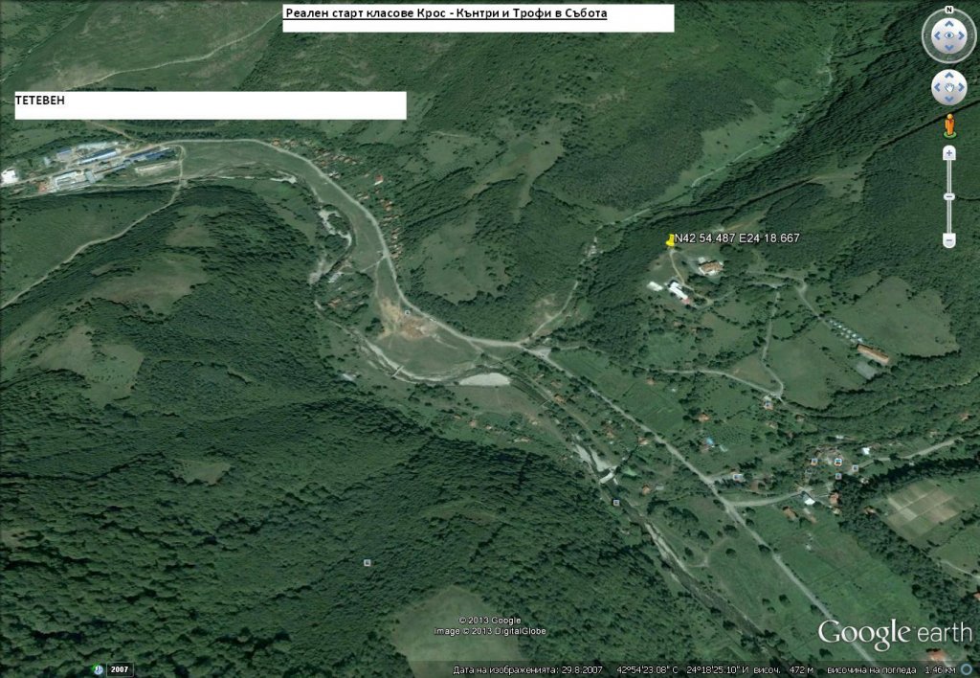
Task: Click the orange Street View pegman
Action: point(949,125)
